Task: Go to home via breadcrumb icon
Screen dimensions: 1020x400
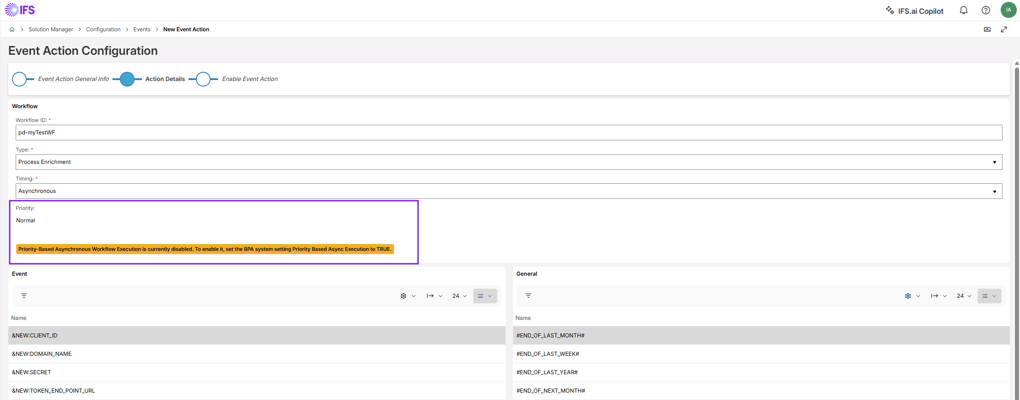Action: click(x=12, y=29)
